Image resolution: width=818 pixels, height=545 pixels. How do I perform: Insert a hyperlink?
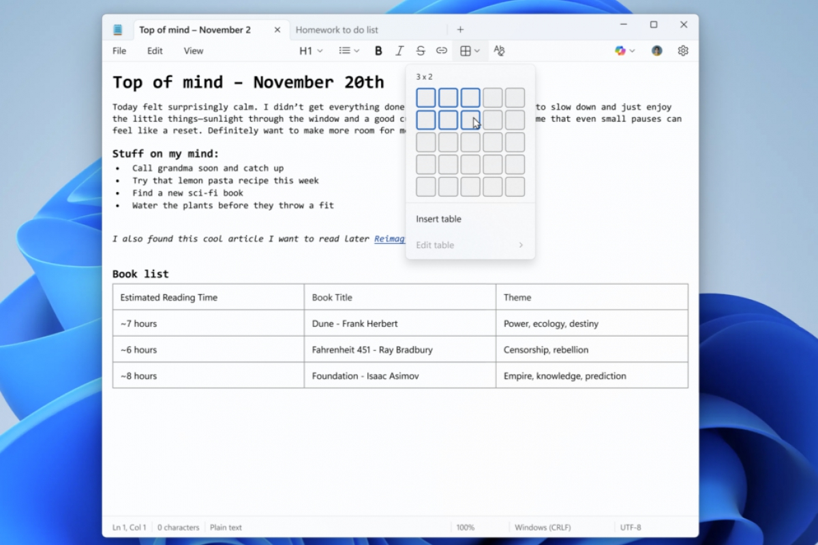(442, 50)
